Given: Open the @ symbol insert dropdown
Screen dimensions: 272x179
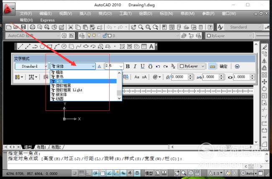Looking at the screenshot, I should 157,77.
